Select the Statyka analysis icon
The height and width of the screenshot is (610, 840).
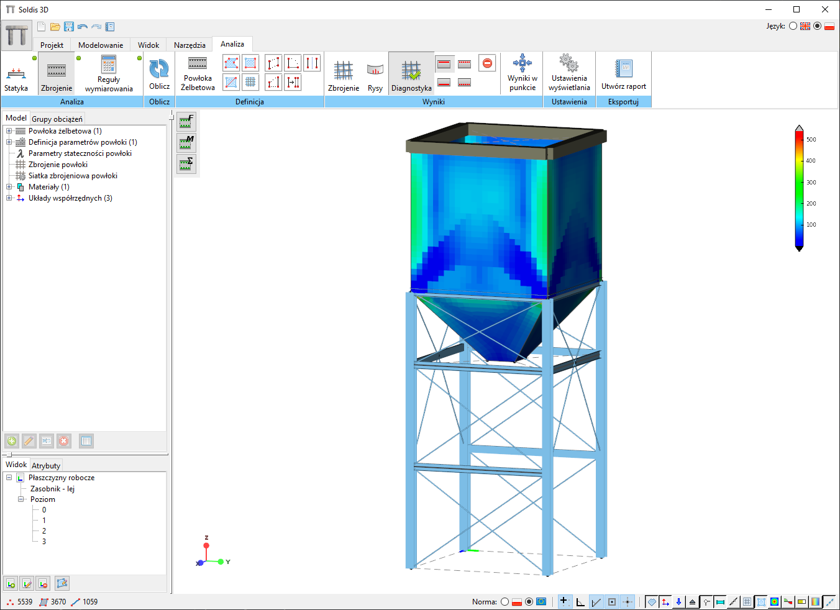pyautogui.click(x=16, y=73)
